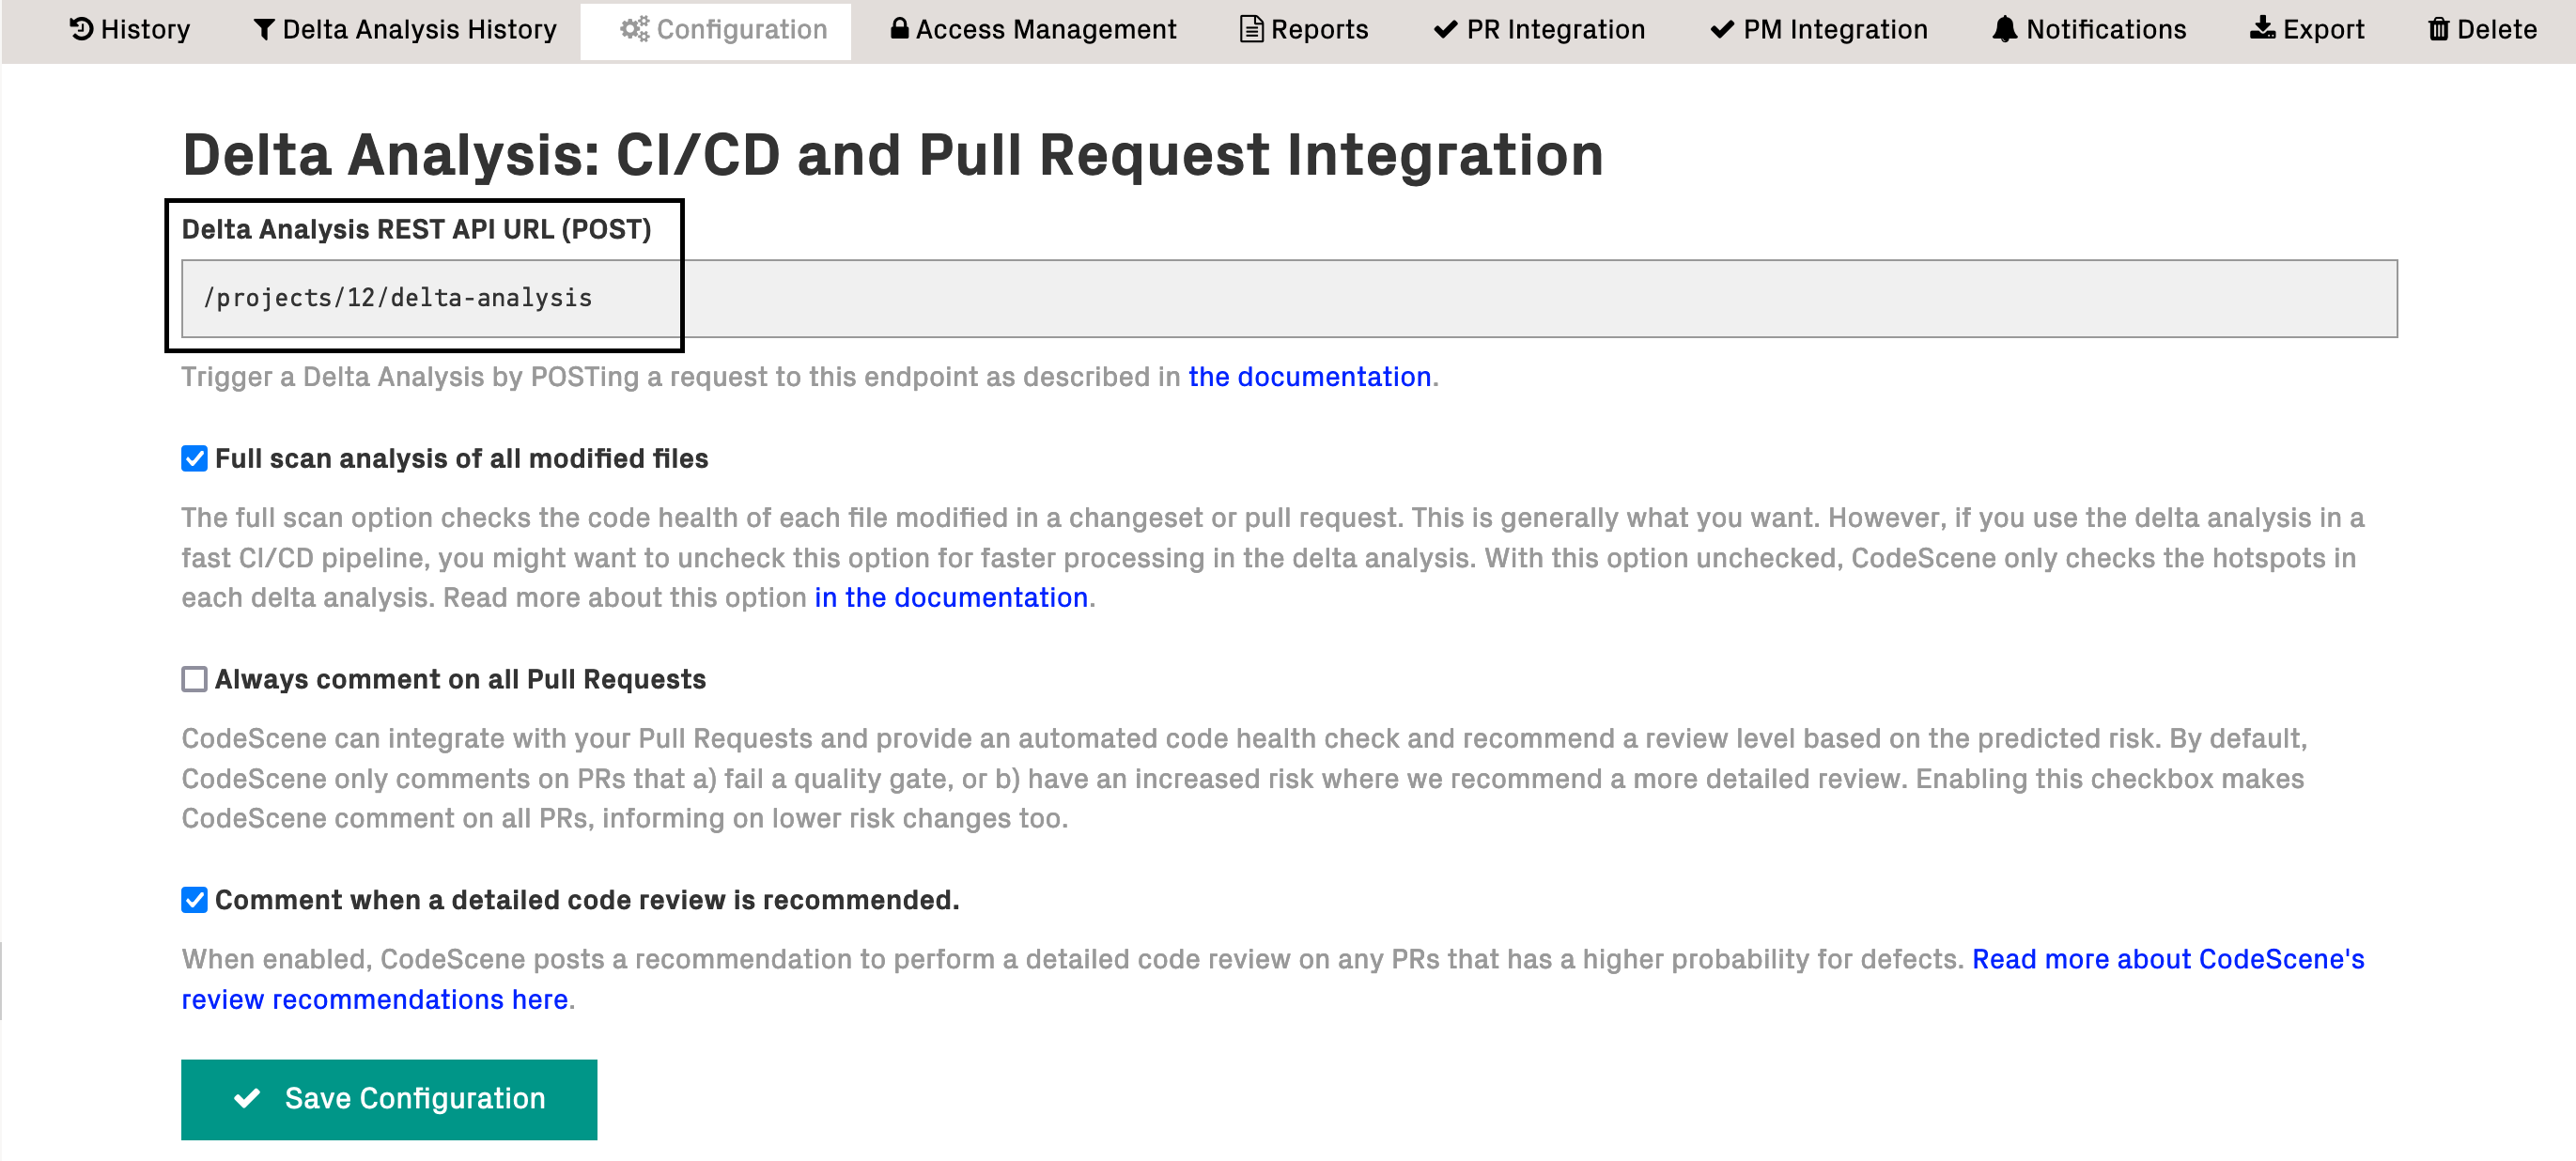The width and height of the screenshot is (2576, 1161).
Task: Toggle Full scan analysis of all modified files
Action: [194, 458]
